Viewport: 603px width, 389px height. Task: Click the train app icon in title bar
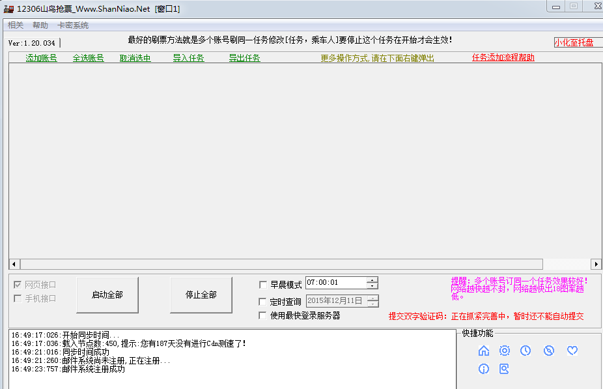(8, 9)
